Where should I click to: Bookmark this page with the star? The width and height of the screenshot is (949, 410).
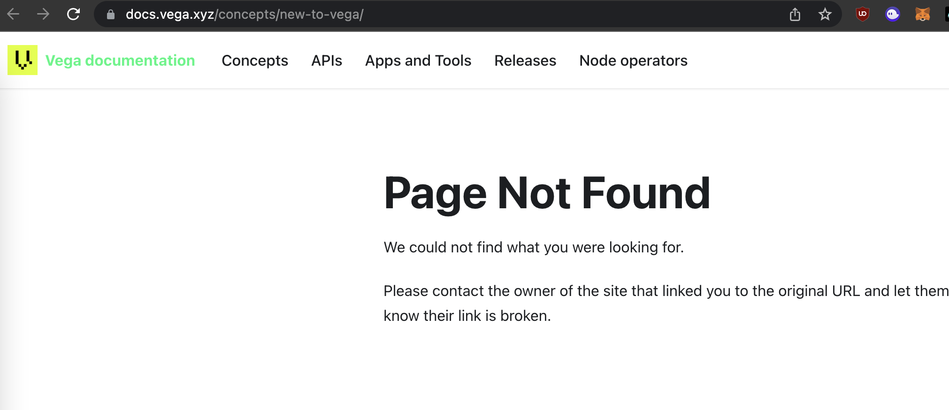(825, 14)
